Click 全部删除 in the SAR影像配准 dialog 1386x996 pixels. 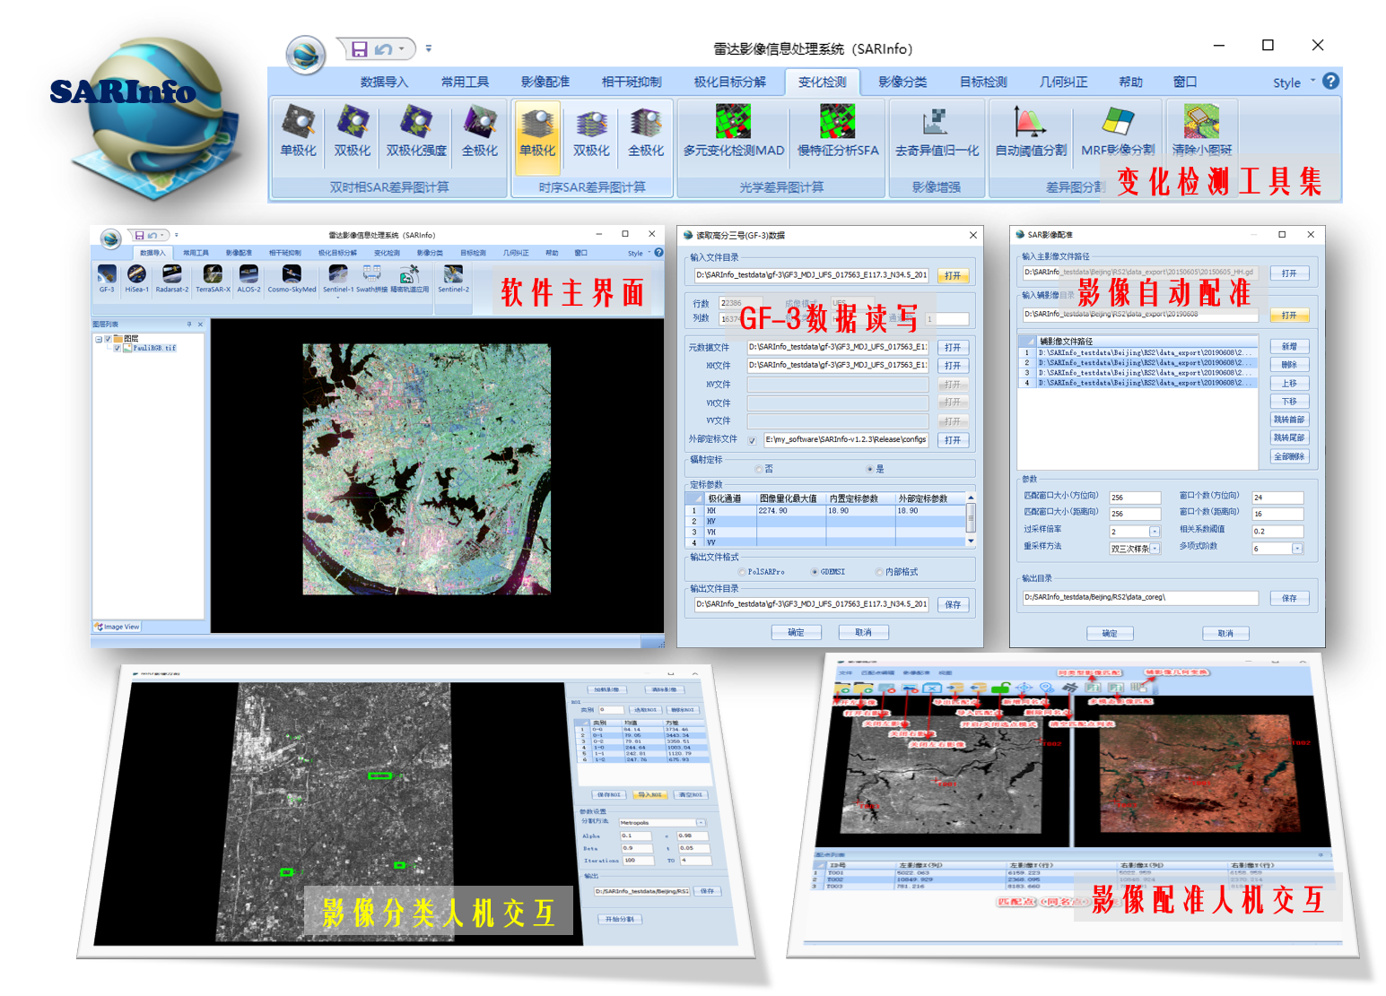[1289, 456]
